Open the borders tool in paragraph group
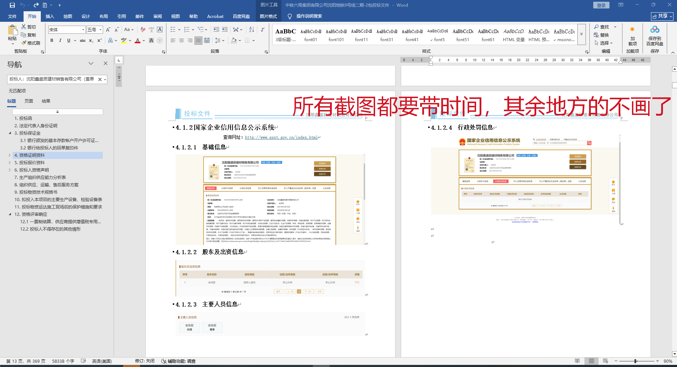 (247, 40)
